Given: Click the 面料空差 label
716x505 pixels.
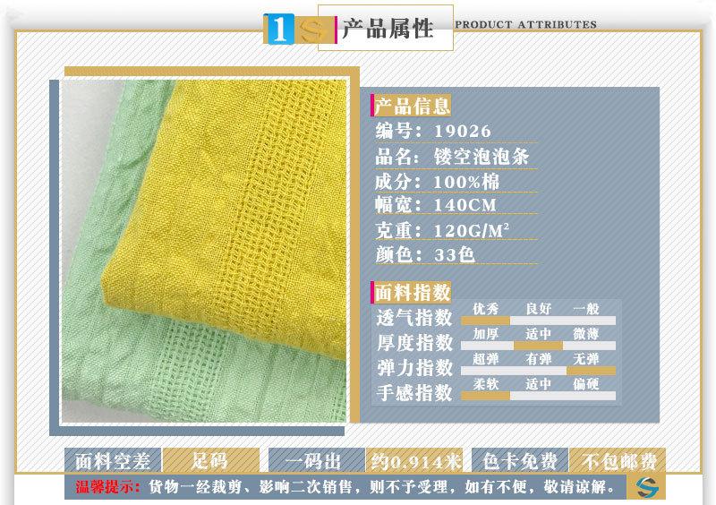Looking at the screenshot, I should 113,461.
